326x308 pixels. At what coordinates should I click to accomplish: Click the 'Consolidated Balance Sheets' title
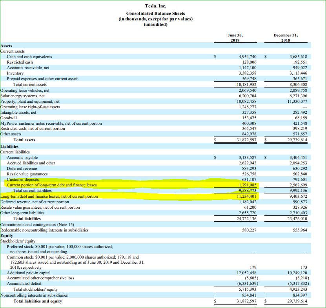[x=155, y=13]
